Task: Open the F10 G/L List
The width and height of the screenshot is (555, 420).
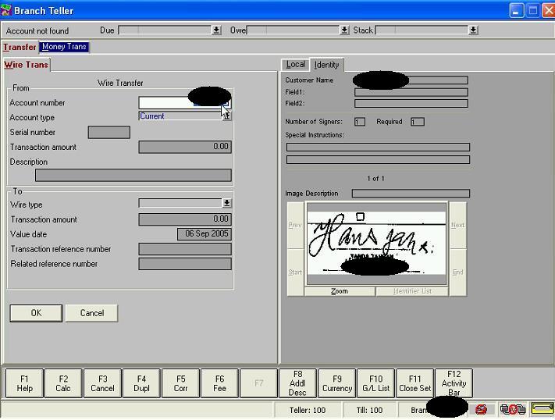Action: click(375, 383)
